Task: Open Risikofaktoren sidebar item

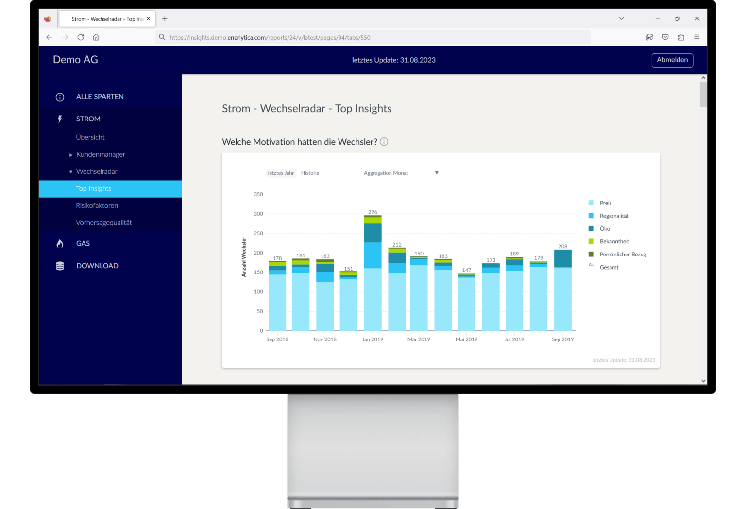Action: point(97,205)
